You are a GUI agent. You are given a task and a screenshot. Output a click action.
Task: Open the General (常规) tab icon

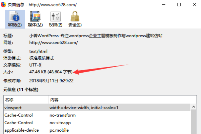[15, 19]
